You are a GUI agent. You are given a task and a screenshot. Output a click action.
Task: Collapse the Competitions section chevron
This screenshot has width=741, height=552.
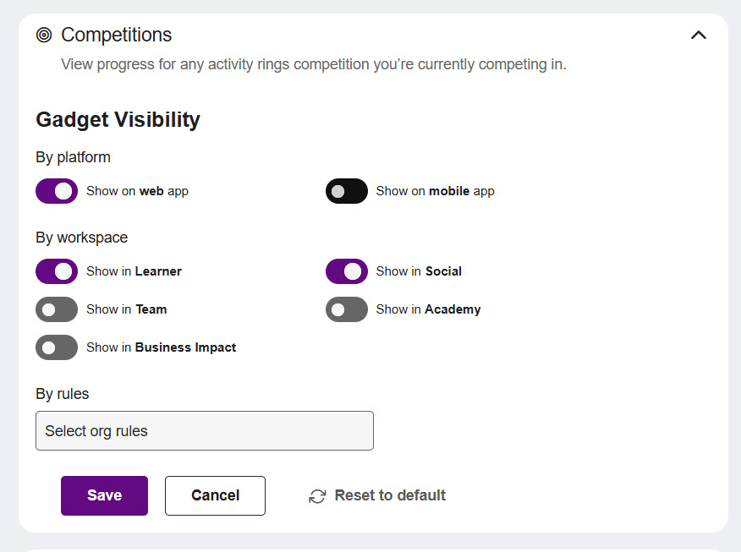pyautogui.click(x=698, y=35)
